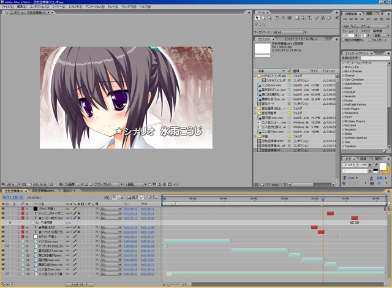Select the Selection arrow tool
Image resolution: width=392 pixels, height=288 pixels.
coord(257,18)
